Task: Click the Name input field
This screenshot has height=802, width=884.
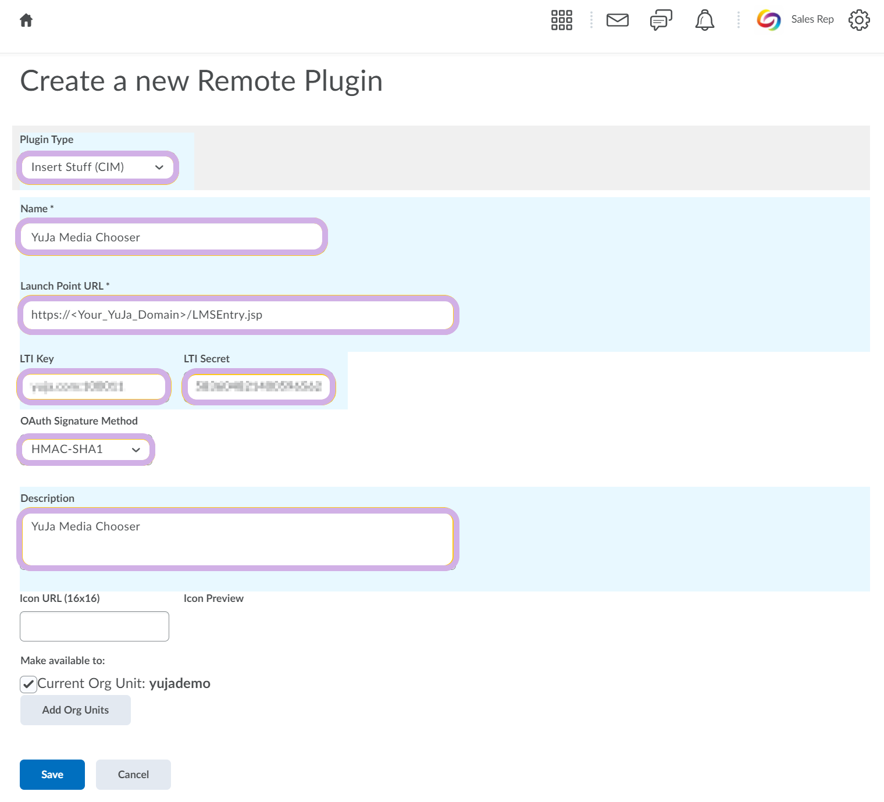Action: pyautogui.click(x=172, y=237)
